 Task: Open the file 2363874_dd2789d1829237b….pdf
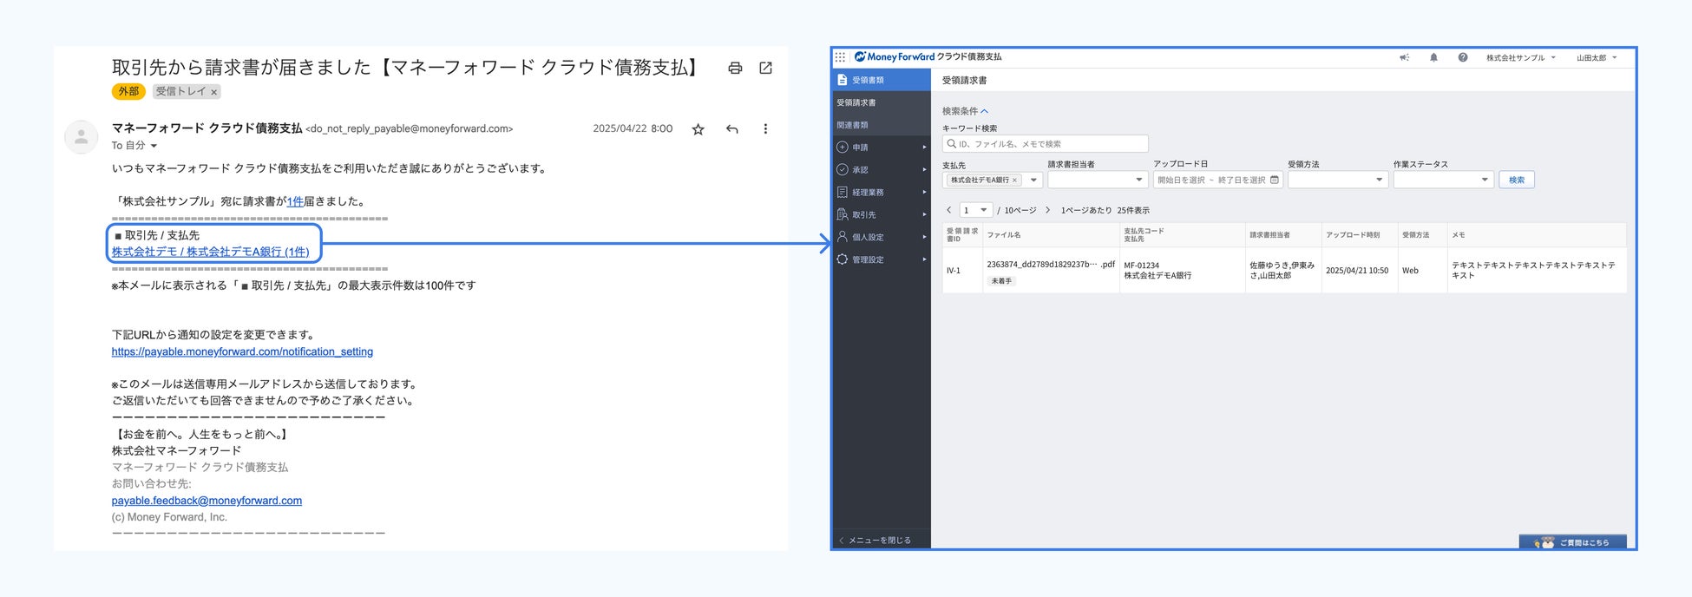[x=1051, y=265]
